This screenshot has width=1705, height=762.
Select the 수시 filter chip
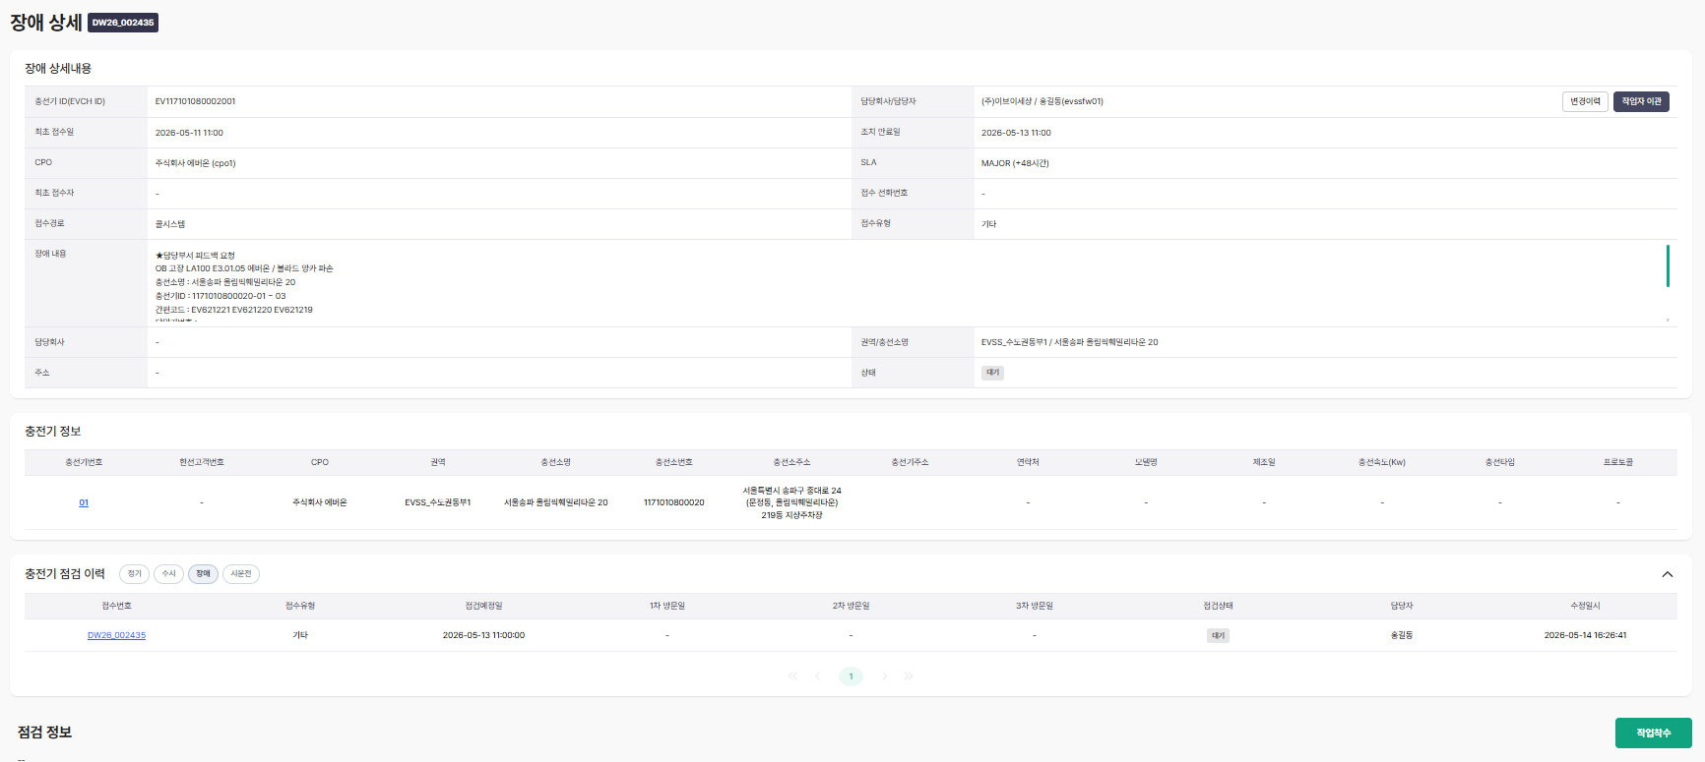pos(168,574)
